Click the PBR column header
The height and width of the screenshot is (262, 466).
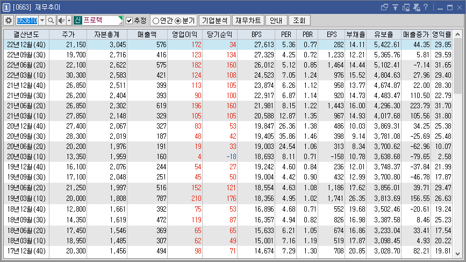click(x=307, y=34)
